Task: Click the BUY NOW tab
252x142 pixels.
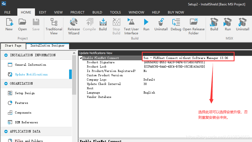Action: click(x=176, y=12)
